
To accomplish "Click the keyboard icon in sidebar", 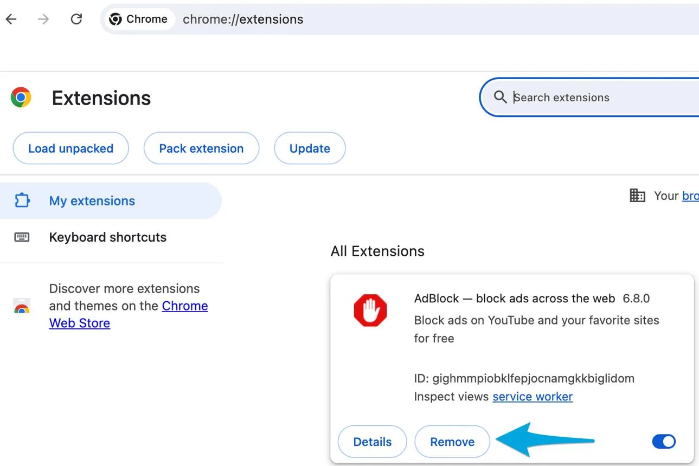I will coord(22,237).
